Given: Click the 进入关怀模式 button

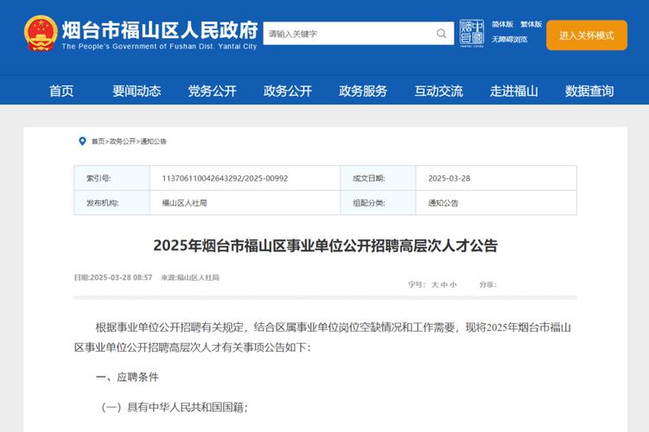Looking at the screenshot, I should (x=587, y=35).
